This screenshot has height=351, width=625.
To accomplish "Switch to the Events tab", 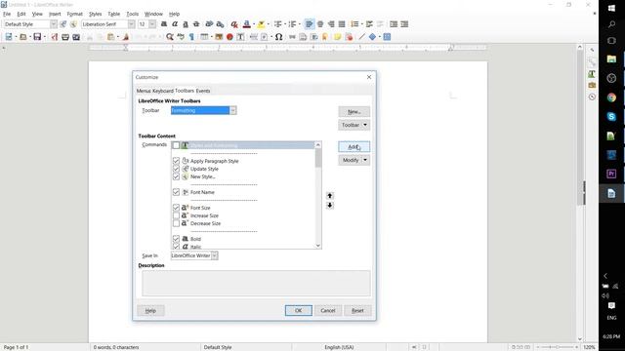I will 203,91.
